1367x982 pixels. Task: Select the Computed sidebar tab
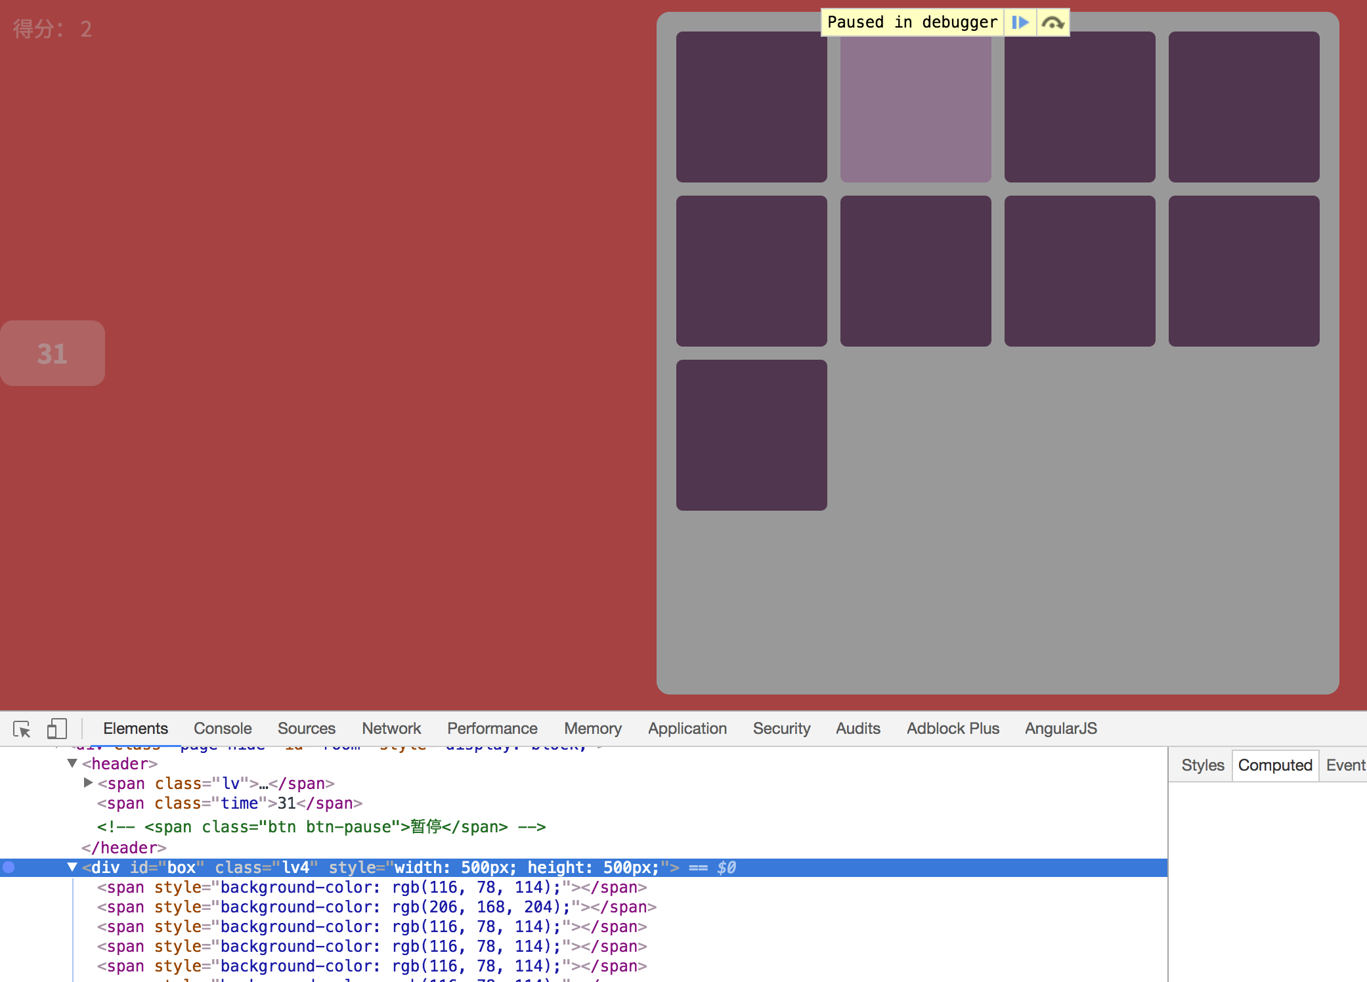coord(1274,765)
